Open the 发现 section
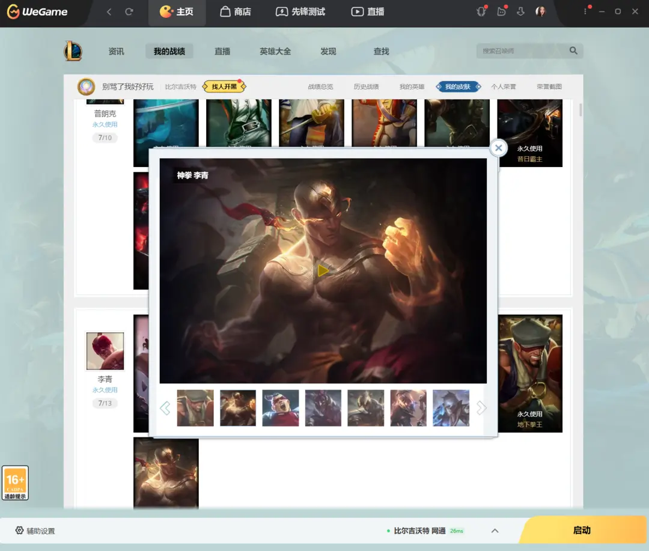The height and width of the screenshot is (551, 649). pos(328,51)
